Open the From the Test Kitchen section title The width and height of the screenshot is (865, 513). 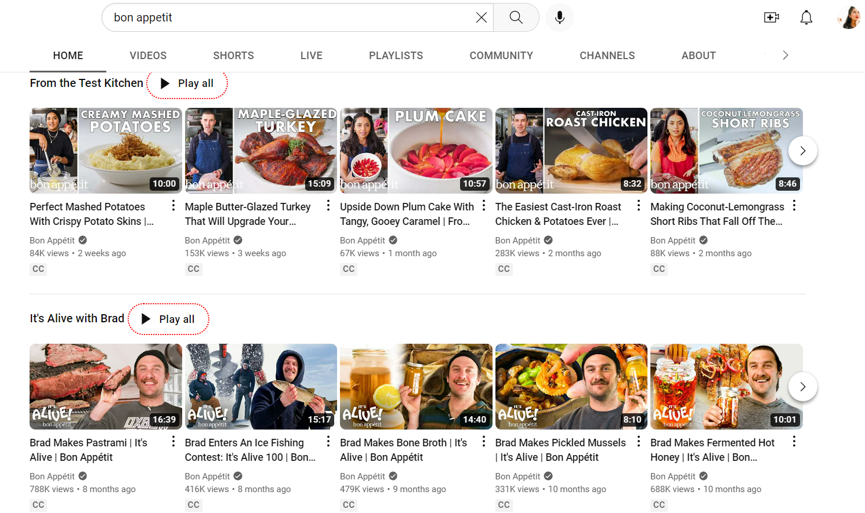tap(86, 83)
